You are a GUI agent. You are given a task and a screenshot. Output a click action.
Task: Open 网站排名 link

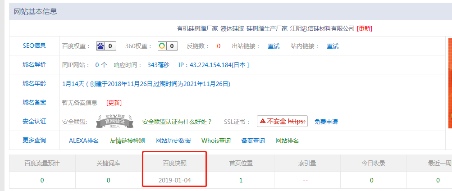287,141
